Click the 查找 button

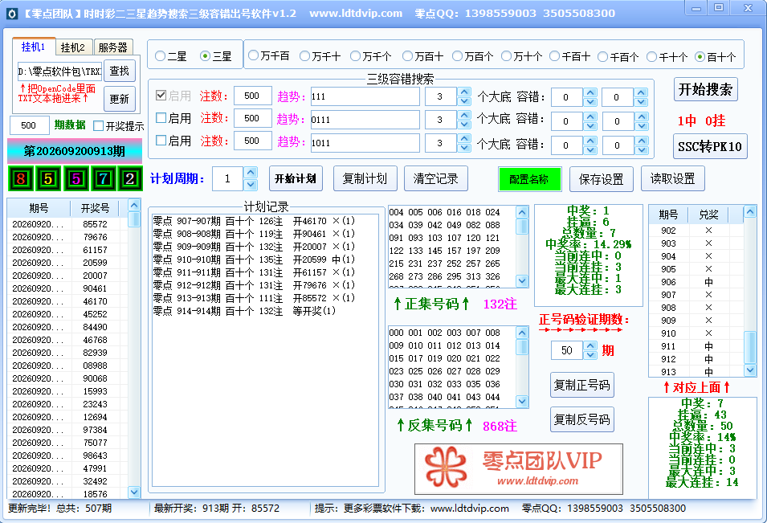(x=120, y=71)
